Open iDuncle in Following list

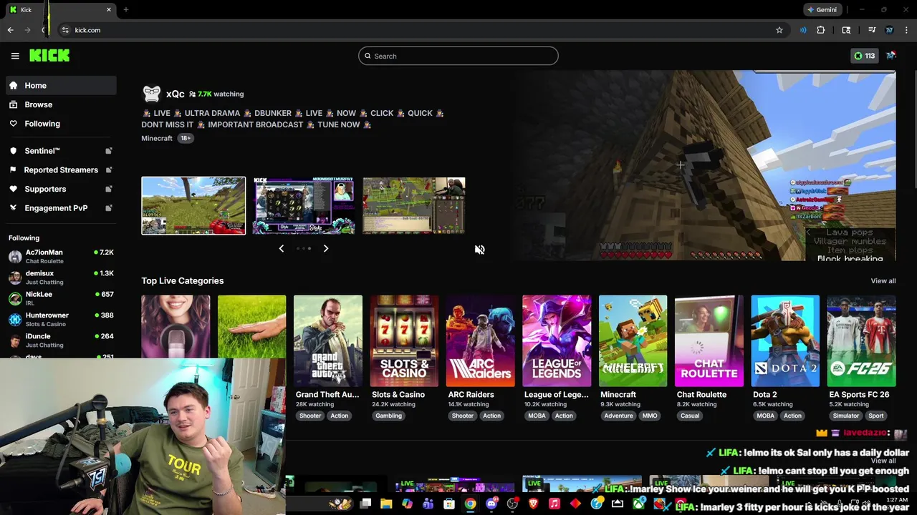pyautogui.click(x=61, y=340)
